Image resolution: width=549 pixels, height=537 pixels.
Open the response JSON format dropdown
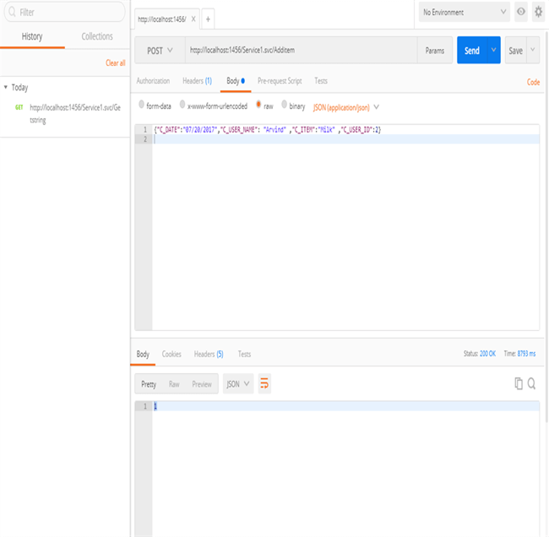click(238, 383)
